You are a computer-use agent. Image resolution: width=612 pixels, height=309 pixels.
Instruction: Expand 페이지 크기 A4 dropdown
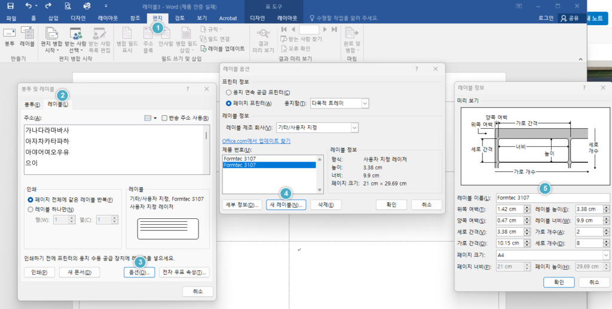[x=552, y=255]
